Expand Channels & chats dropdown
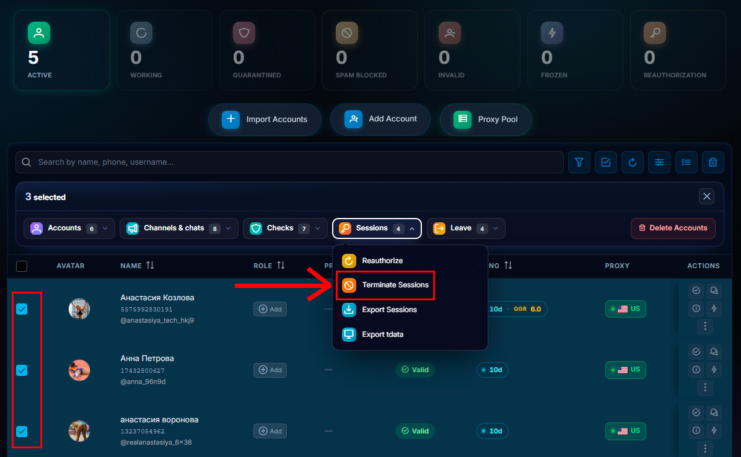Image resolution: width=741 pixels, height=457 pixels. pos(179,228)
